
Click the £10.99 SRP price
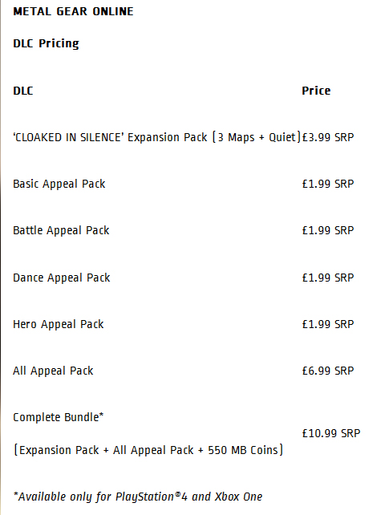[x=331, y=433]
